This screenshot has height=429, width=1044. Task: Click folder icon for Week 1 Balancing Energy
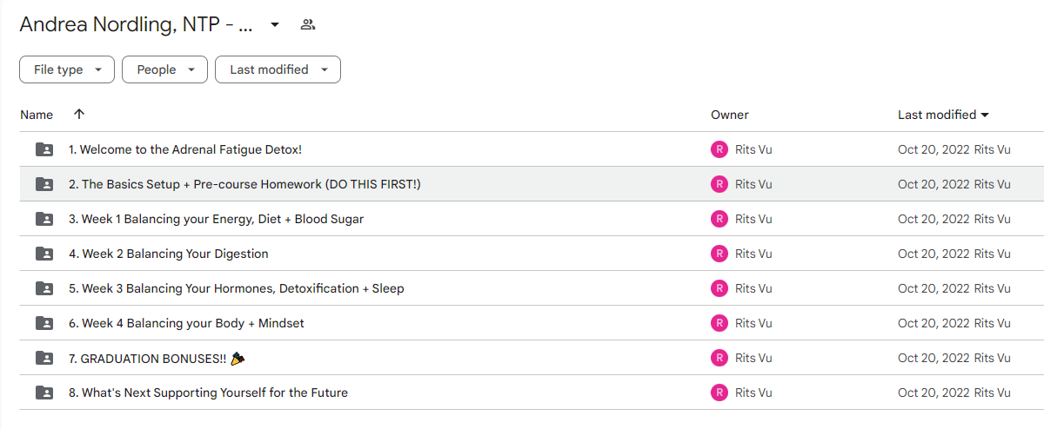pyautogui.click(x=43, y=219)
